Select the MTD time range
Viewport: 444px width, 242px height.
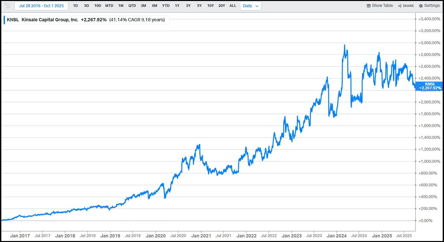pos(109,6)
